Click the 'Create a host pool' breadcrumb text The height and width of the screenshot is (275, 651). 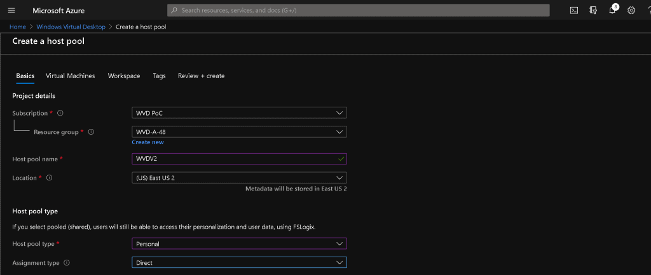[141, 27]
